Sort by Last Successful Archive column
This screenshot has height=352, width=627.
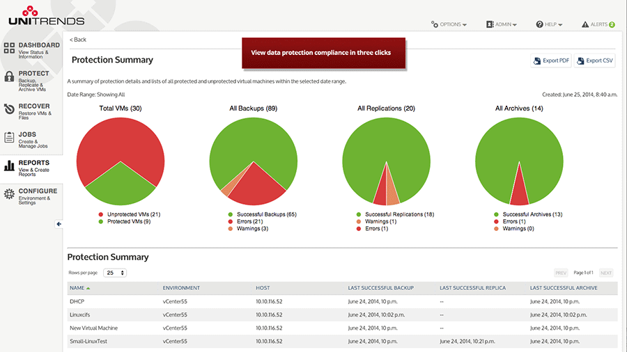(x=564, y=288)
